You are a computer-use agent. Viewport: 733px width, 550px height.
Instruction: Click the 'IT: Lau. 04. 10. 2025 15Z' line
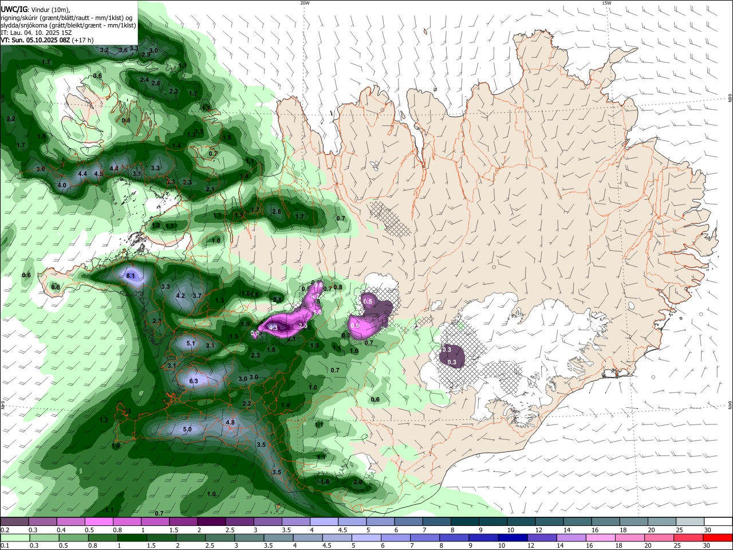click(36, 33)
